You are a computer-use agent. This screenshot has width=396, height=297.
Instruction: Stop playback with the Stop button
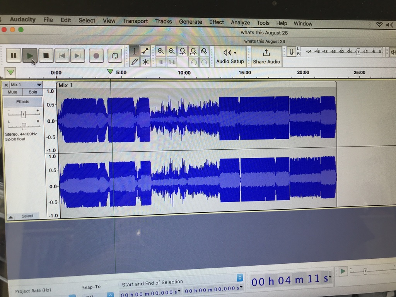(46, 56)
